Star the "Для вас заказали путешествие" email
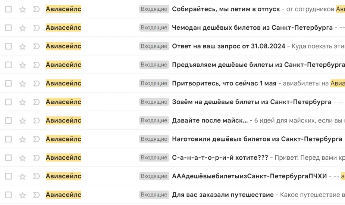345x205 pixels. pyautogui.click(x=22, y=195)
